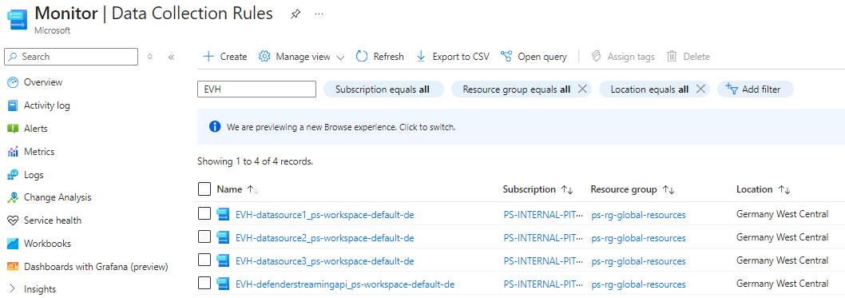Click the Logs icon in sidebar
This screenshot has width=845, height=298.
coord(13,175)
